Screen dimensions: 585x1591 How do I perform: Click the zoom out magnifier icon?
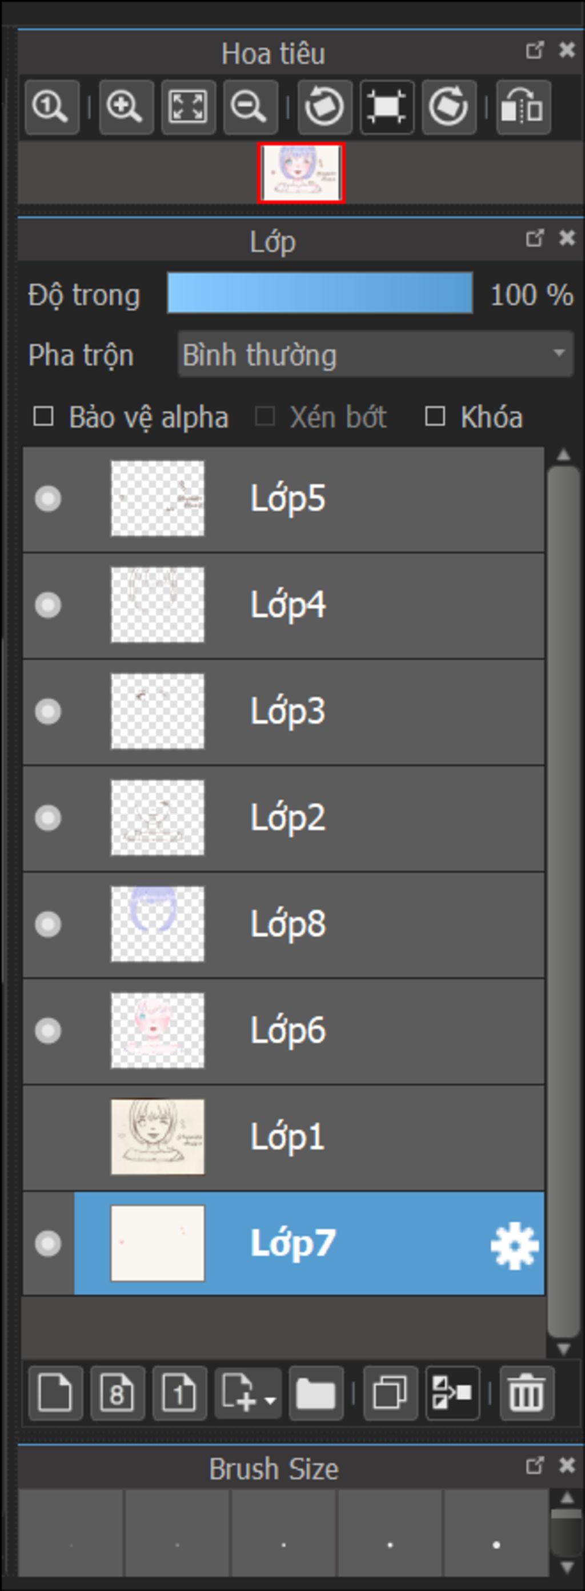pyautogui.click(x=250, y=107)
